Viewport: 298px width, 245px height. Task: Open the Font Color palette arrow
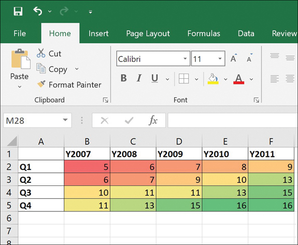251,79
